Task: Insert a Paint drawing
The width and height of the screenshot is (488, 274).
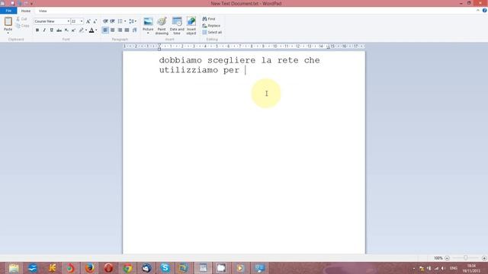Action: tap(162, 26)
